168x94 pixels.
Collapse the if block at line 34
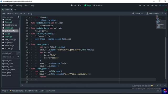tap(29, 74)
